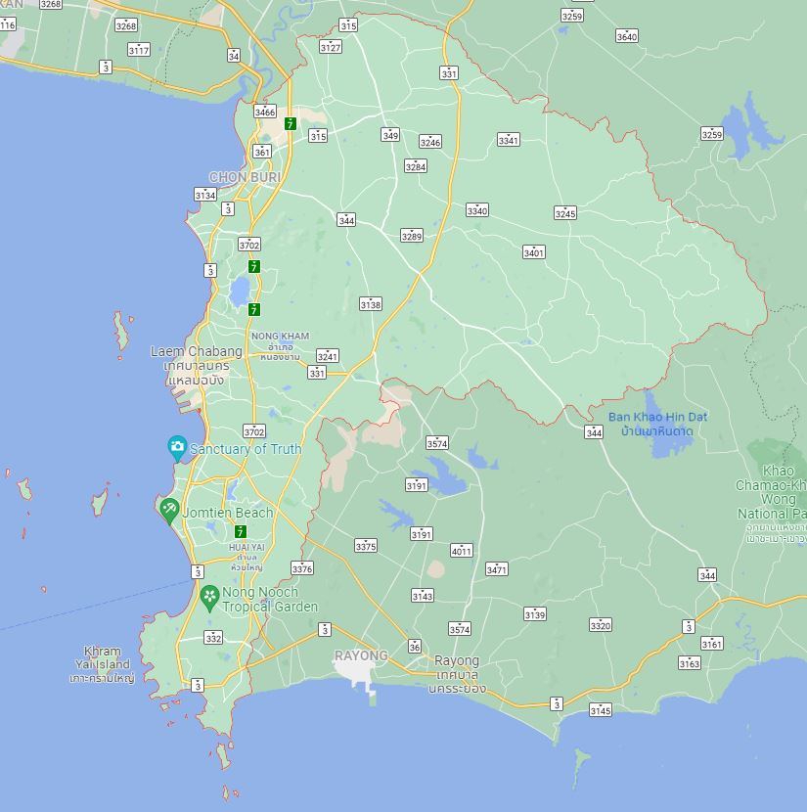Select the route 3284 road shield

[x=415, y=166]
